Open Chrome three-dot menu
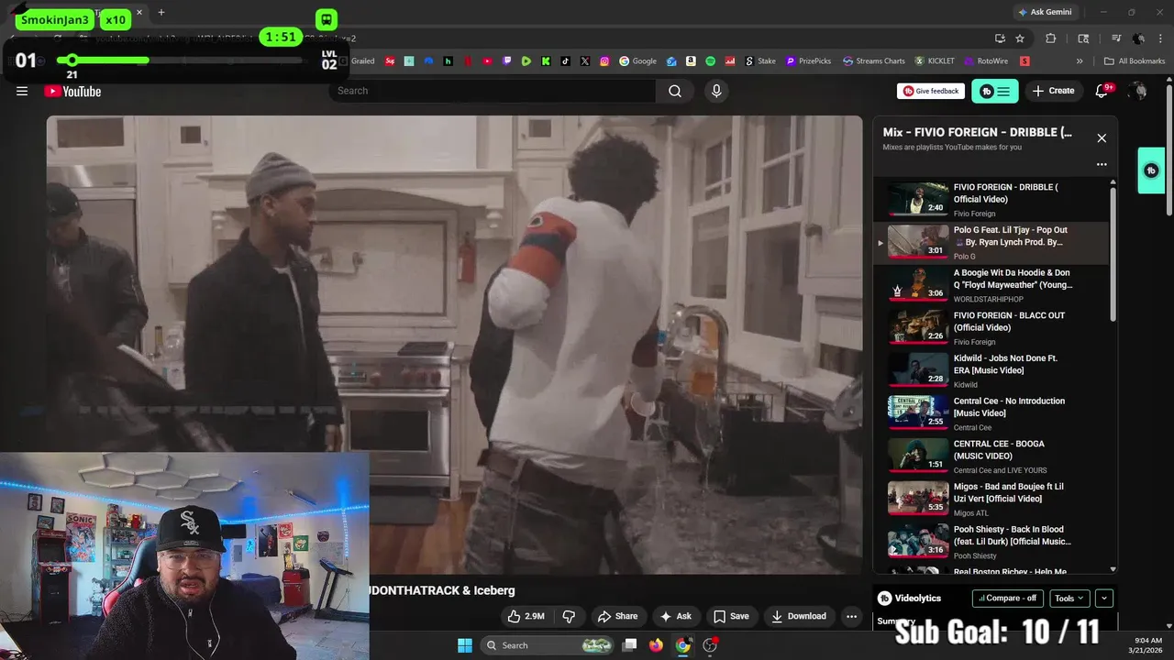Screen dimensions: 1174x660 click(1159, 38)
